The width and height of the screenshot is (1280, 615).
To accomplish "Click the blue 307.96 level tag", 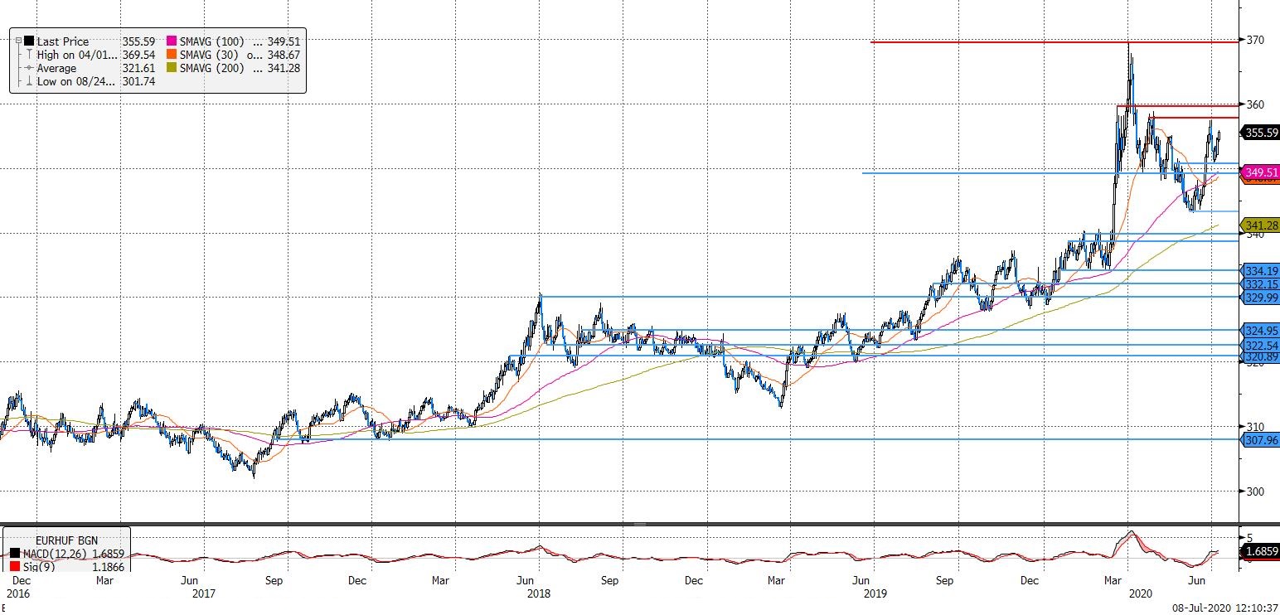I will 1261,440.
